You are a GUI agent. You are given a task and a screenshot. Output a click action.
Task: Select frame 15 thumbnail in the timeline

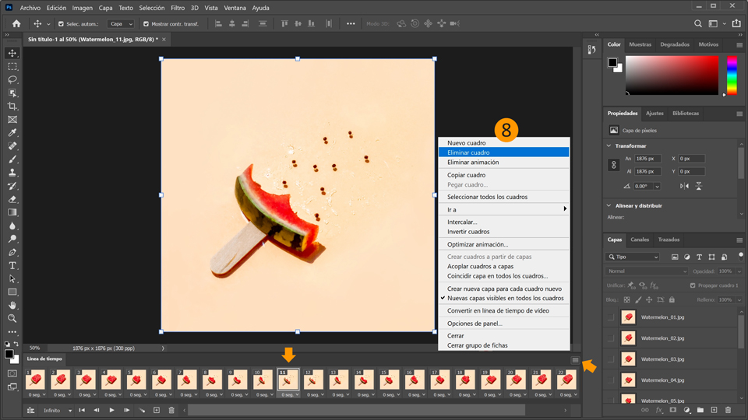click(x=388, y=380)
